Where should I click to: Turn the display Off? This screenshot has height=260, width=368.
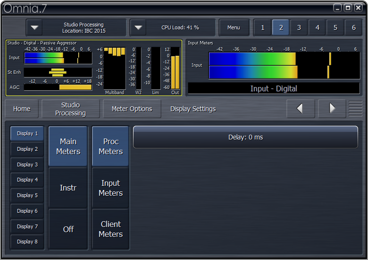[x=68, y=229]
